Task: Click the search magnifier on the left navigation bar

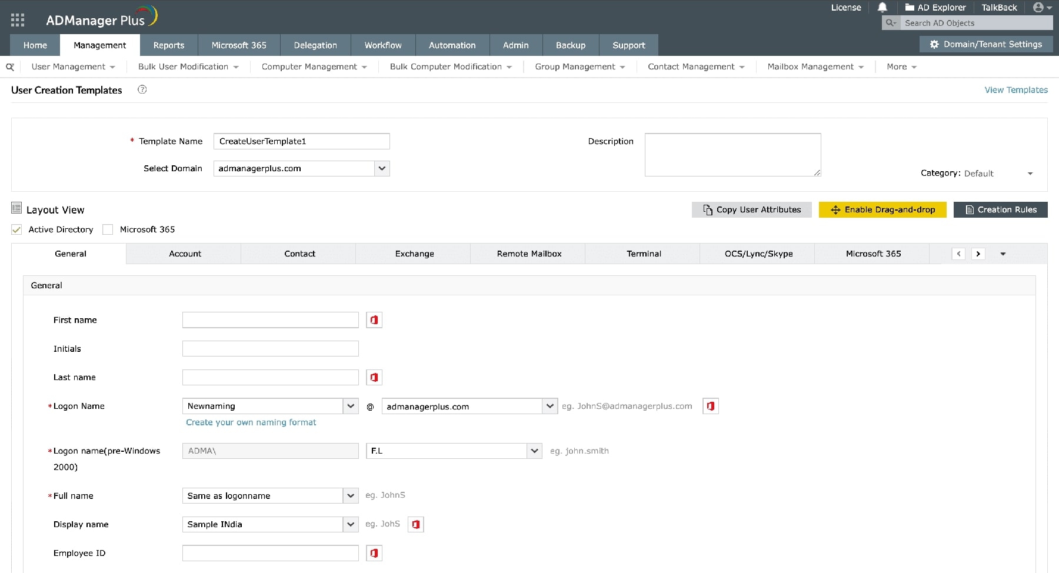Action: [9, 66]
